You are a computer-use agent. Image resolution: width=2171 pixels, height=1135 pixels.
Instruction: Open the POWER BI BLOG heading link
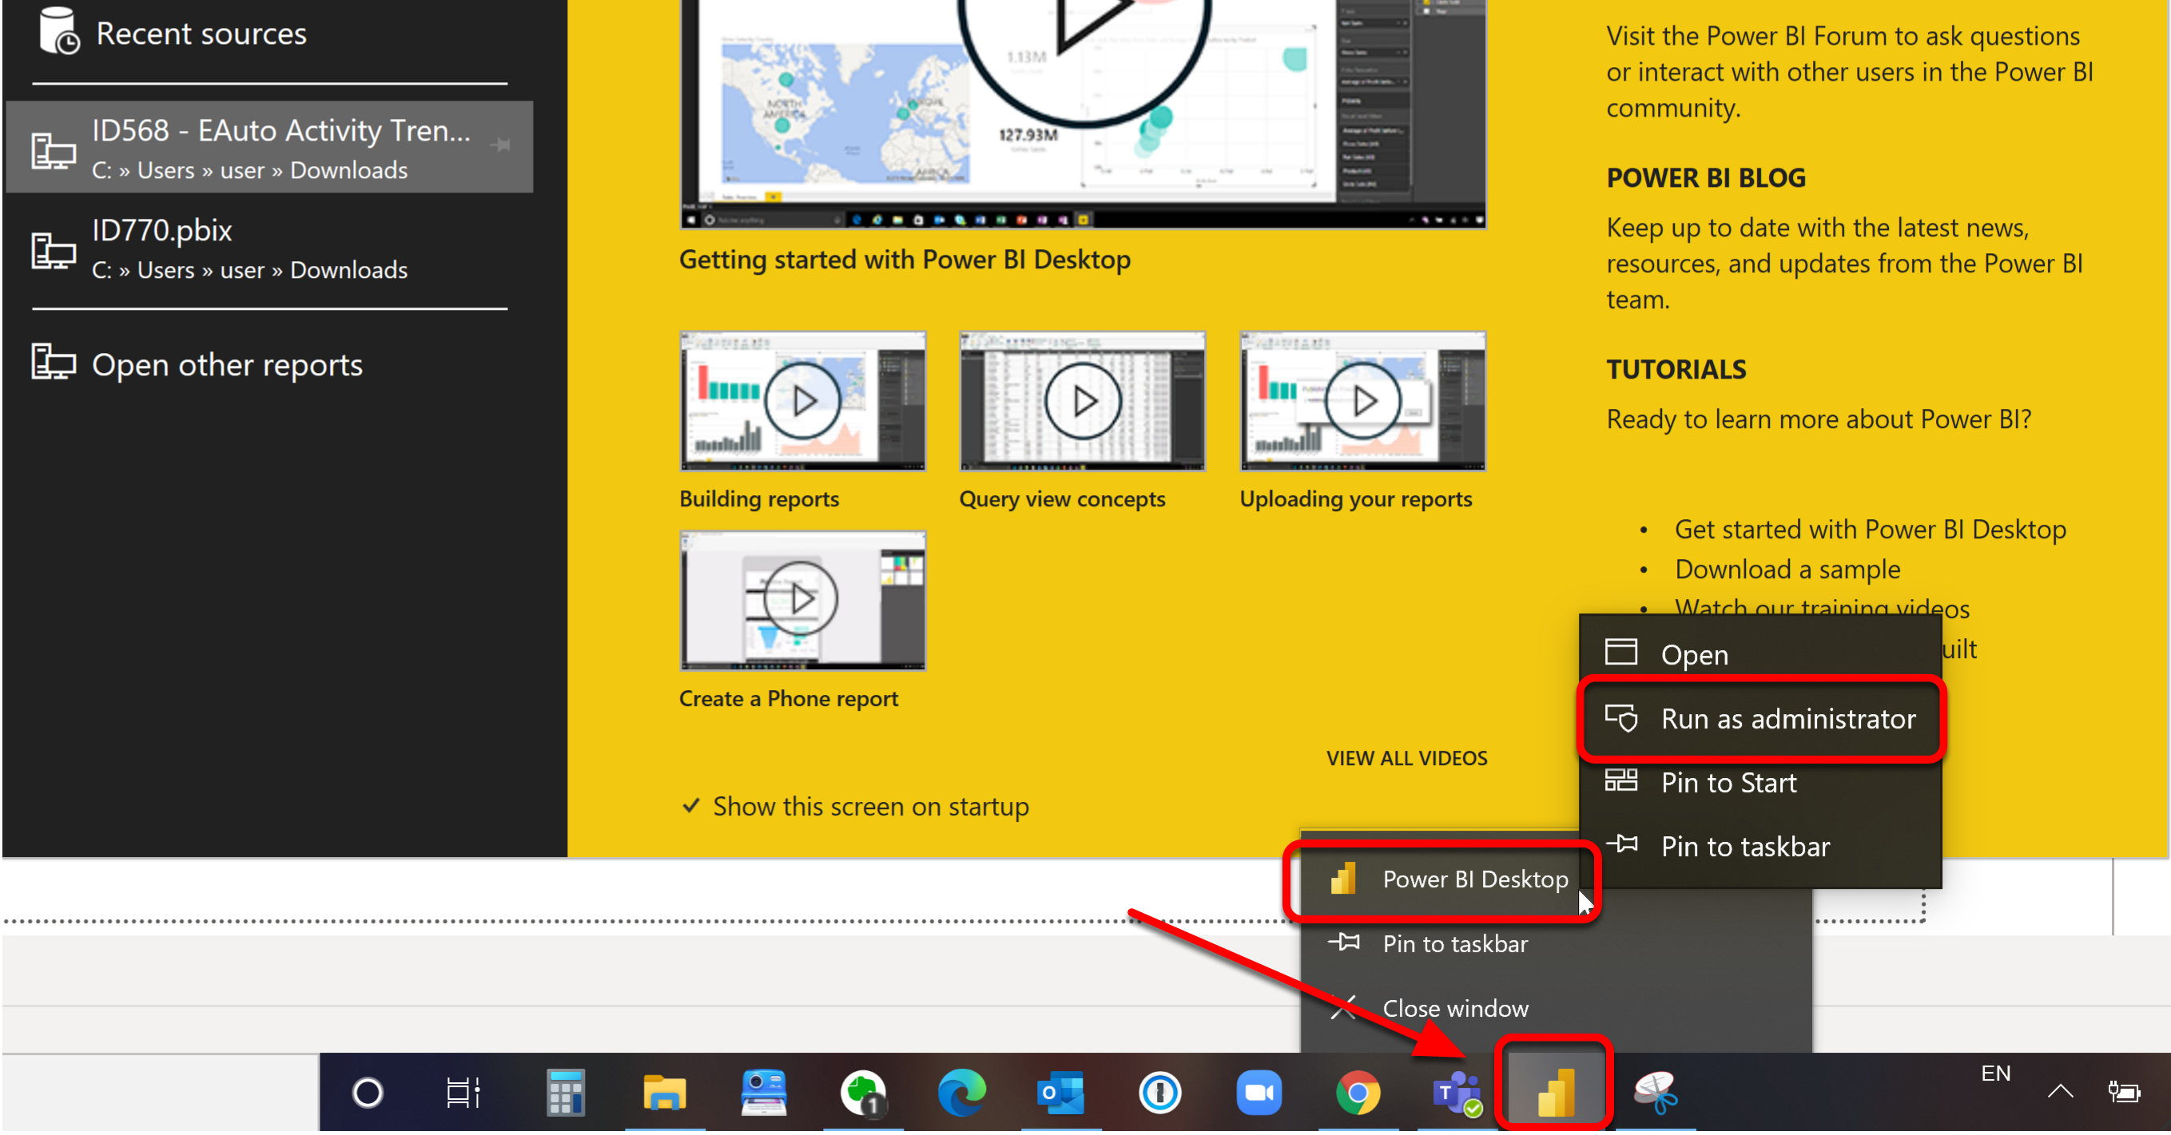point(1706,178)
